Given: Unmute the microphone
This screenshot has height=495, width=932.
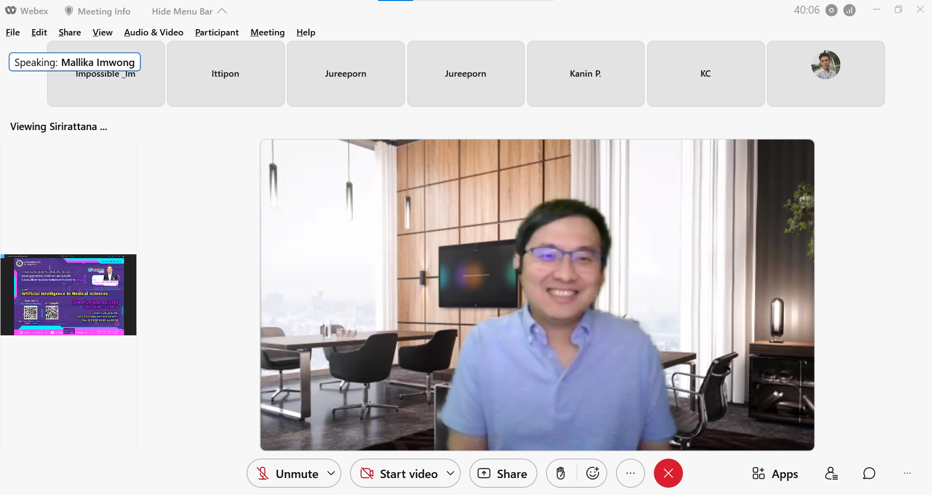Looking at the screenshot, I should (x=288, y=474).
